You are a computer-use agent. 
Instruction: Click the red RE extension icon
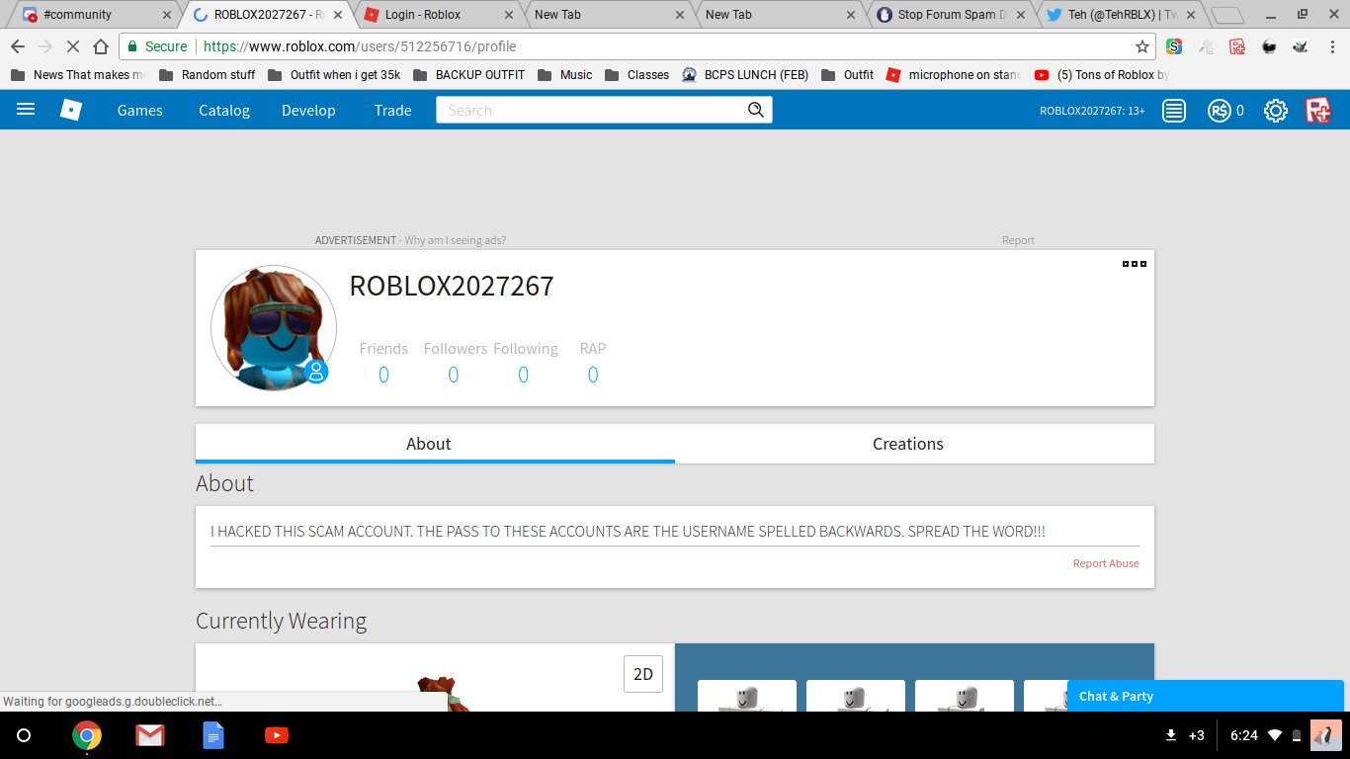point(1237,46)
